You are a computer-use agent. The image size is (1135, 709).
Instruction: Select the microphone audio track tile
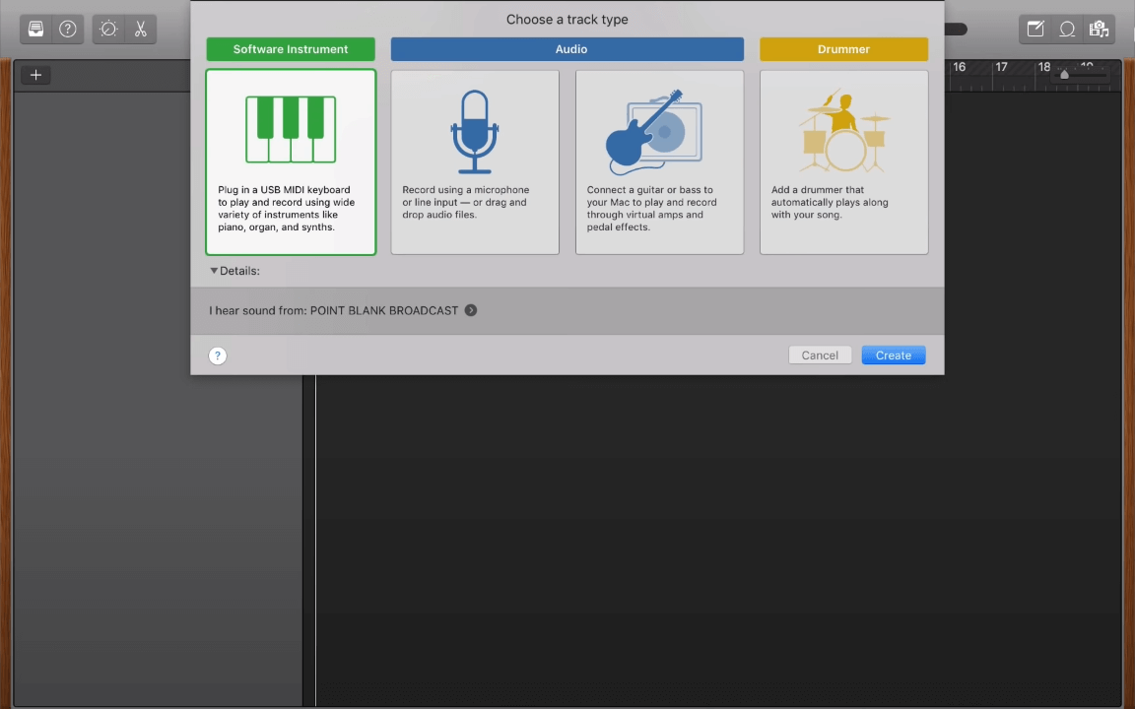click(x=475, y=162)
